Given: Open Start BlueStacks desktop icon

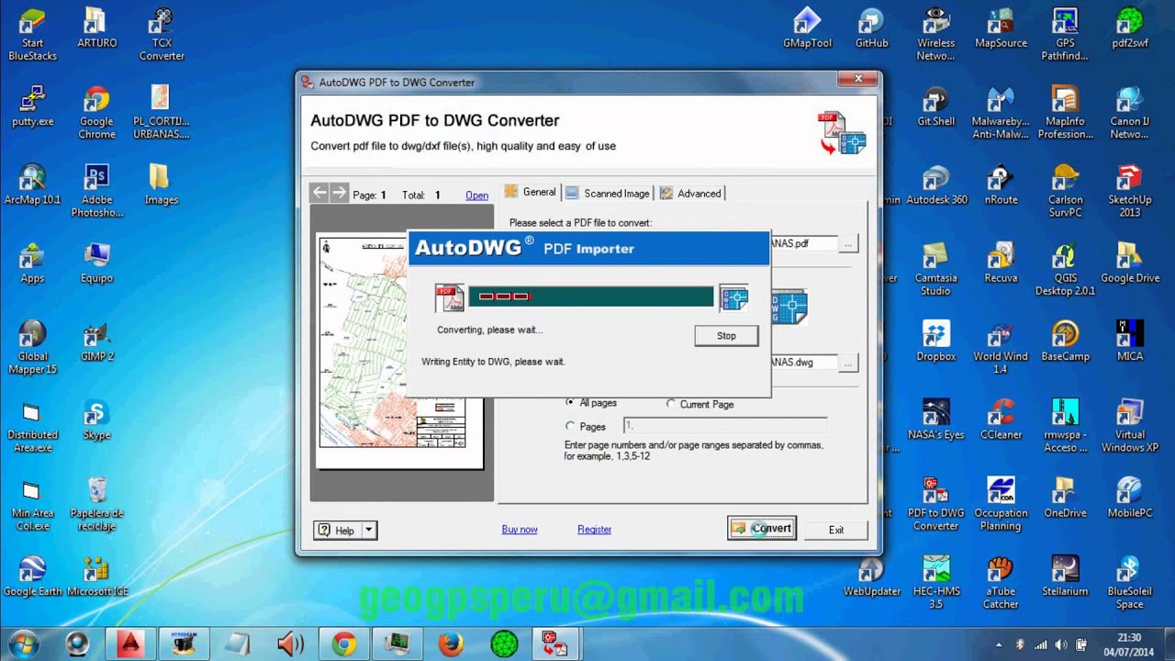Looking at the screenshot, I should point(32,35).
